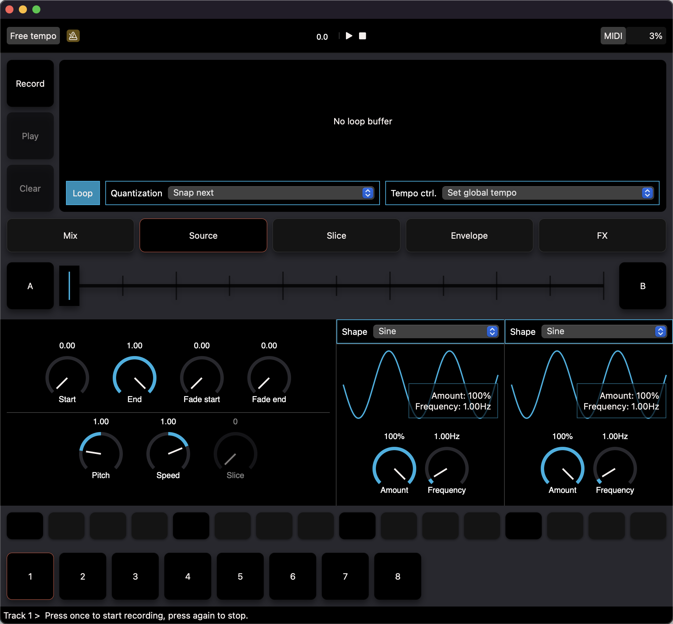The height and width of the screenshot is (624, 673).
Task: Click the Pitch knob
Action: coord(101,453)
